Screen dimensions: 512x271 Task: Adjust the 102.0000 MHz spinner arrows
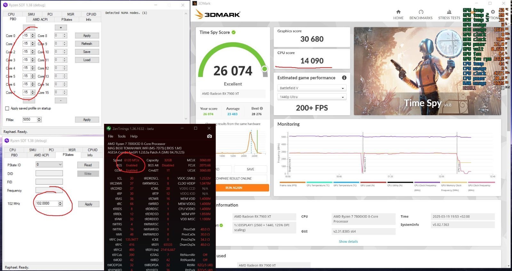point(60,203)
